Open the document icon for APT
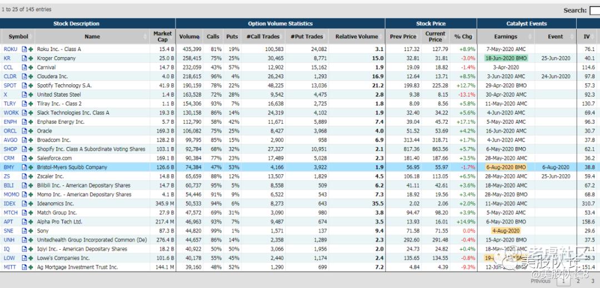Viewport: 600px width, 288px height. 24,222
